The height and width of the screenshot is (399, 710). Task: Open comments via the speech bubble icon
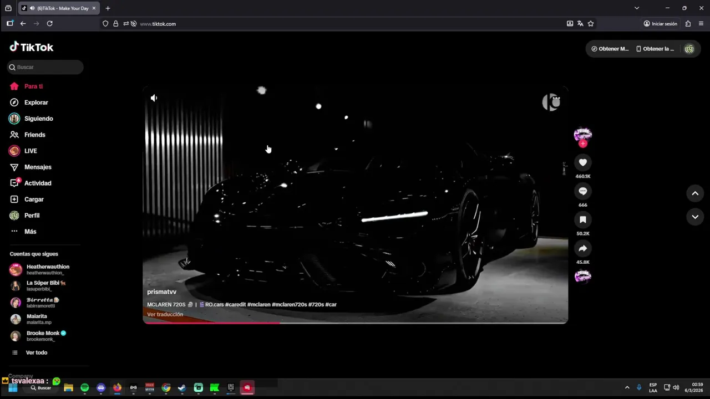click(x=582, y=191)
